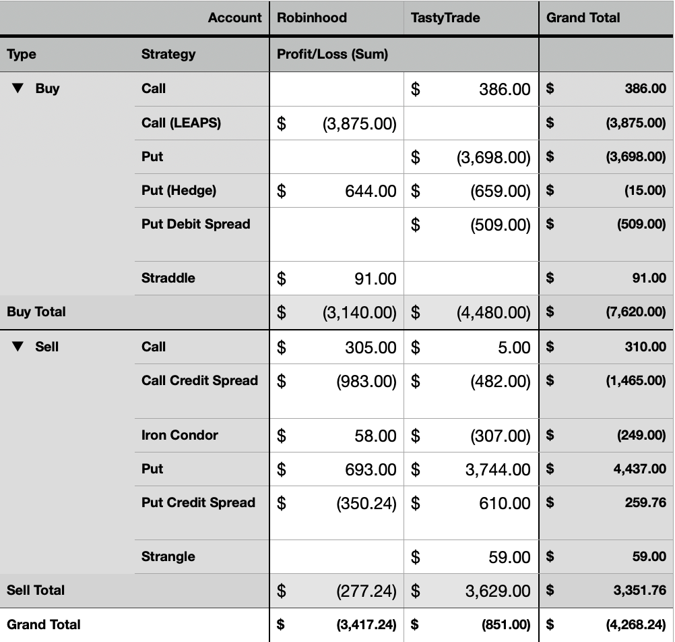Select the TastyTrade column header
The width and height of the screenshot is (675, 642).
(x=445, y=18)
